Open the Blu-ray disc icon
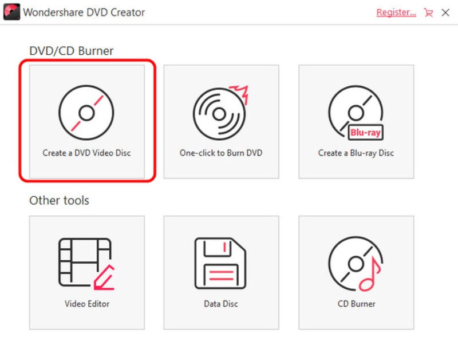The width and height of the screenshot is (458, 338). (356, 113)
